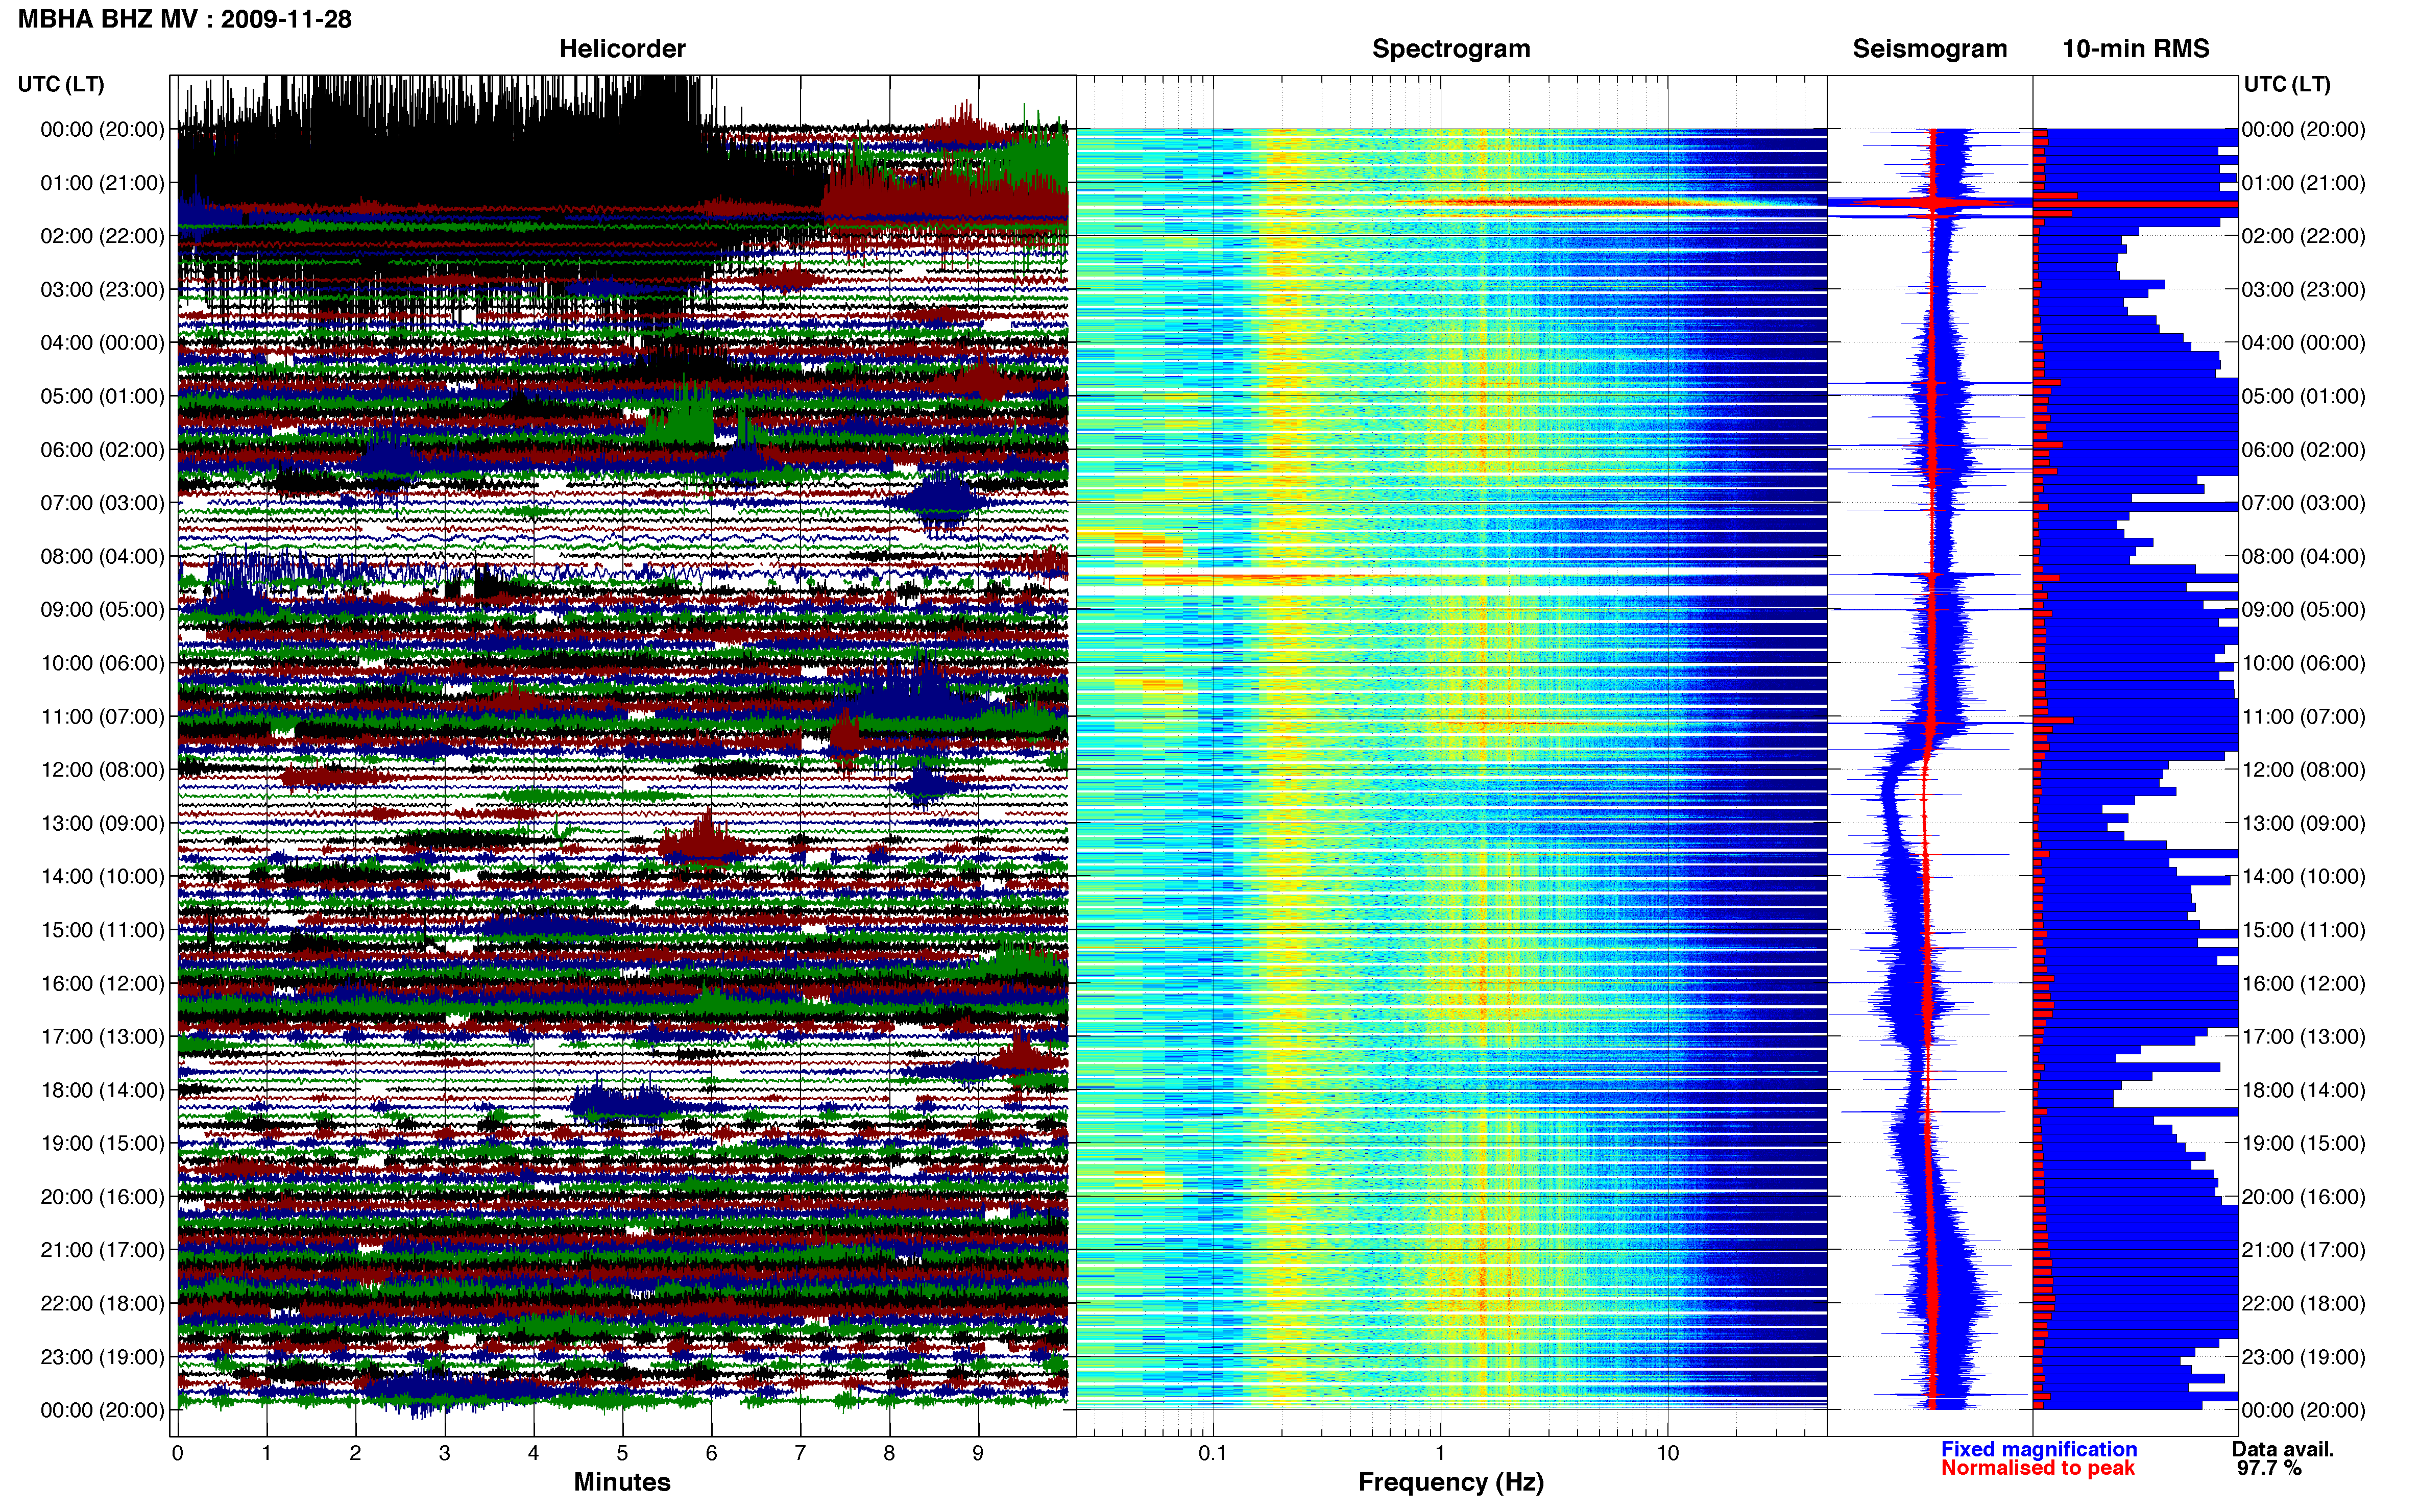
Task: Click right-axis time label '22:00 (18:00)'
Action: [2304, 1304]
